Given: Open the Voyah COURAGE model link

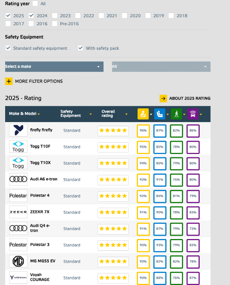Looking at the screenshot, I should coord(40,277).
